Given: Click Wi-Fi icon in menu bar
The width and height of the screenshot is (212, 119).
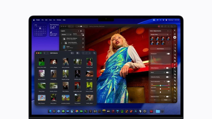Looking at the screenshot, I should (158, 20).
